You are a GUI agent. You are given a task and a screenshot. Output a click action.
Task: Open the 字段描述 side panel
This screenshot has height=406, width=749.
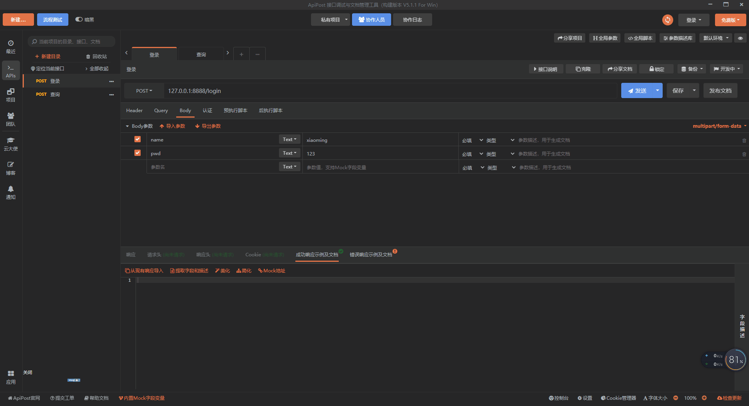pos(742,326)
